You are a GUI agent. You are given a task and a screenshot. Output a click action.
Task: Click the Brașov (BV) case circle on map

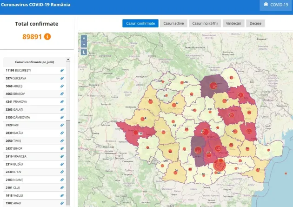click(206, 132)
